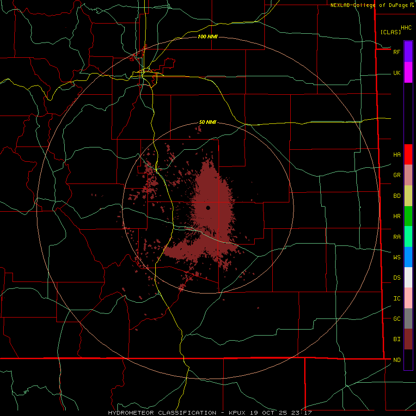Click the HA legend label text

pos(397,155)
